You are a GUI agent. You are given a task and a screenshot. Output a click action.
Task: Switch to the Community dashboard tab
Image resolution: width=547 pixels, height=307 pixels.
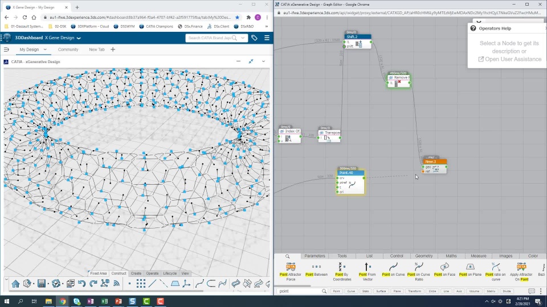(x=68, y=49)
